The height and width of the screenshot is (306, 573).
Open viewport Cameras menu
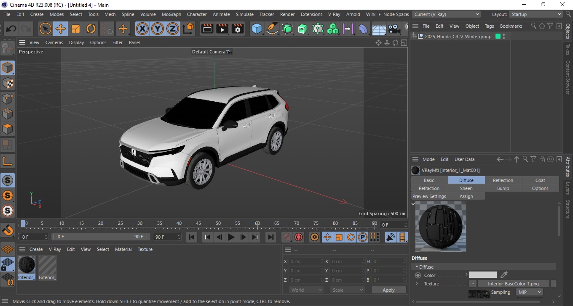pos(54,42)
